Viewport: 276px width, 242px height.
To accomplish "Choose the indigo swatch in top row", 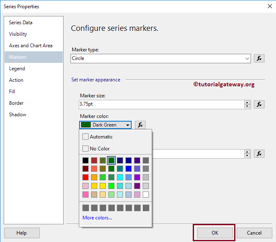I will click(x=137, y=160).
